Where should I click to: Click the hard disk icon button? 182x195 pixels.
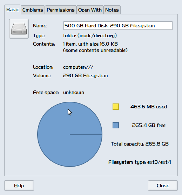point(19,29)
